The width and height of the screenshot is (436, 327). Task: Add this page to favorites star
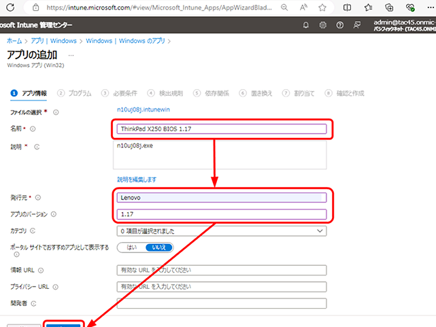(322, 7)
